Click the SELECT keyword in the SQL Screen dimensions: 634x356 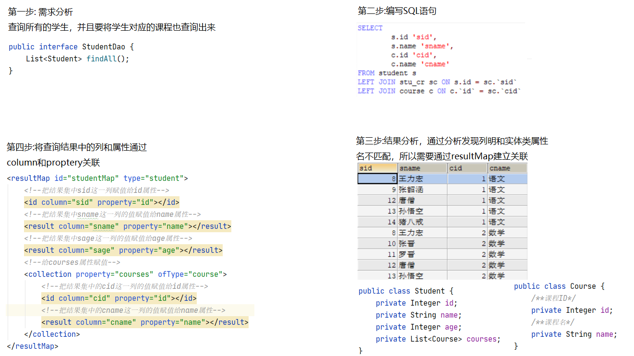coord(370,28)
